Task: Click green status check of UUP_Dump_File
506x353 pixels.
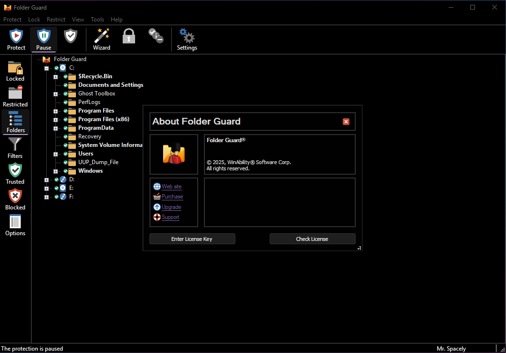Action: (x=65, y=163)
